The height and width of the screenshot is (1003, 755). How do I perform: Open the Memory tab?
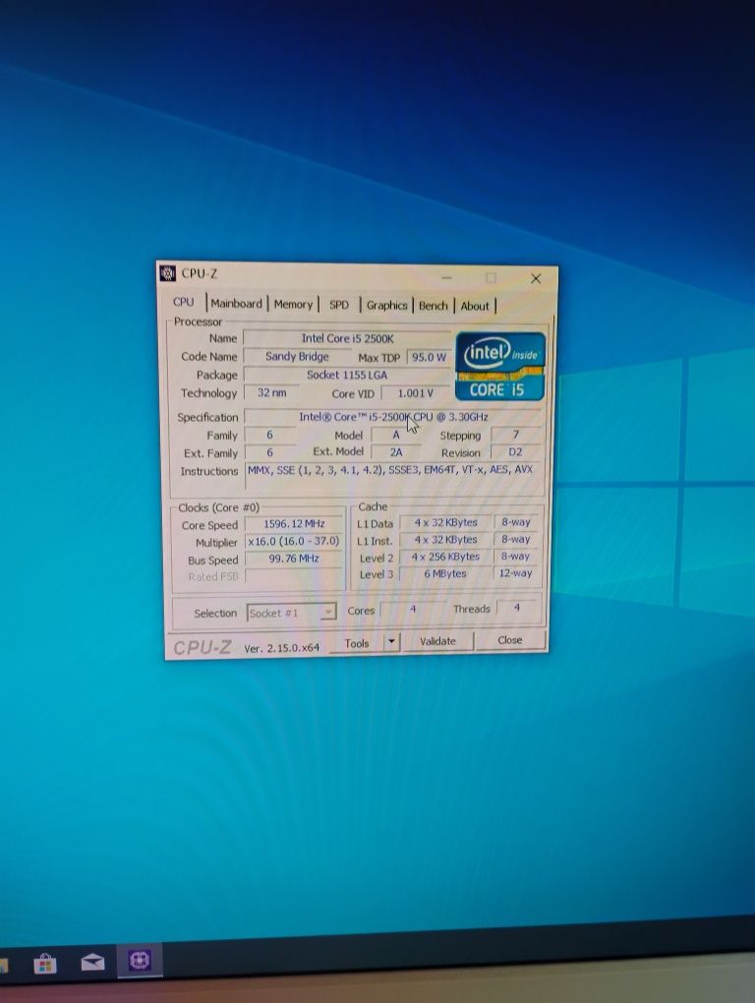coord(293,305)
